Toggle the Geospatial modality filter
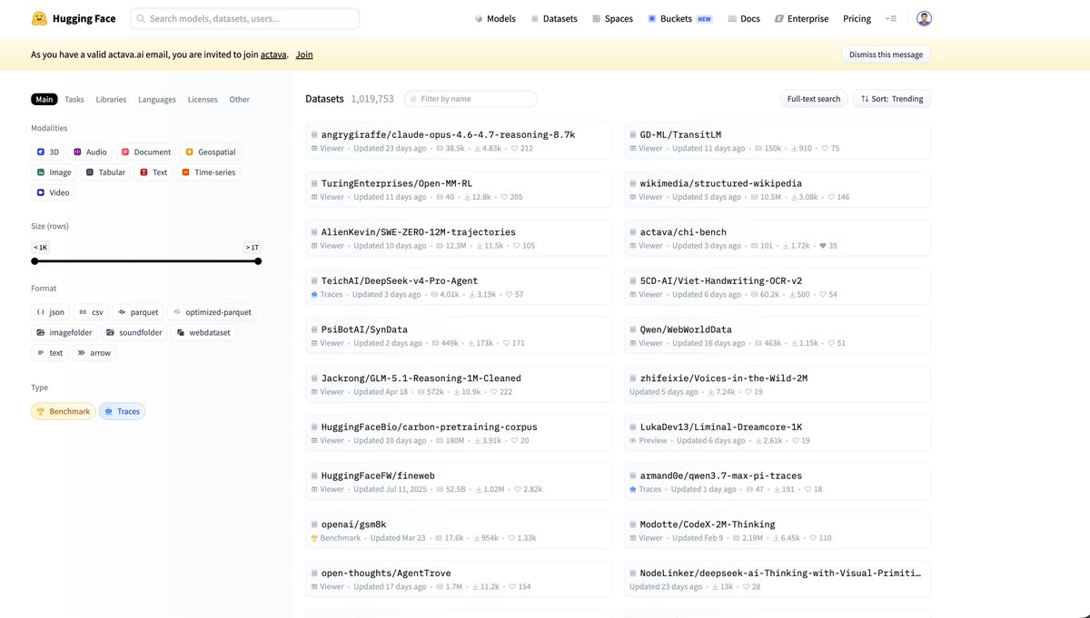Screen dimensions: 1090x618 pos(210,152)
